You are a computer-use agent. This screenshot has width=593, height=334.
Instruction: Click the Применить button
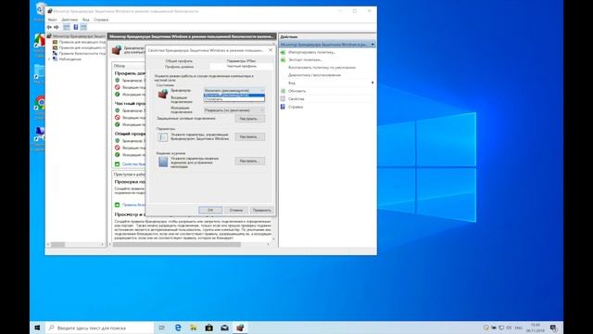(261, 211)
